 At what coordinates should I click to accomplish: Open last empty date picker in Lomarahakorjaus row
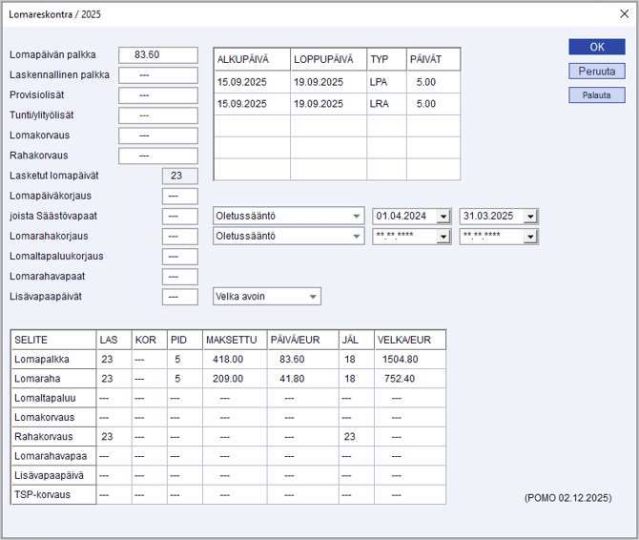pos(530,236)
